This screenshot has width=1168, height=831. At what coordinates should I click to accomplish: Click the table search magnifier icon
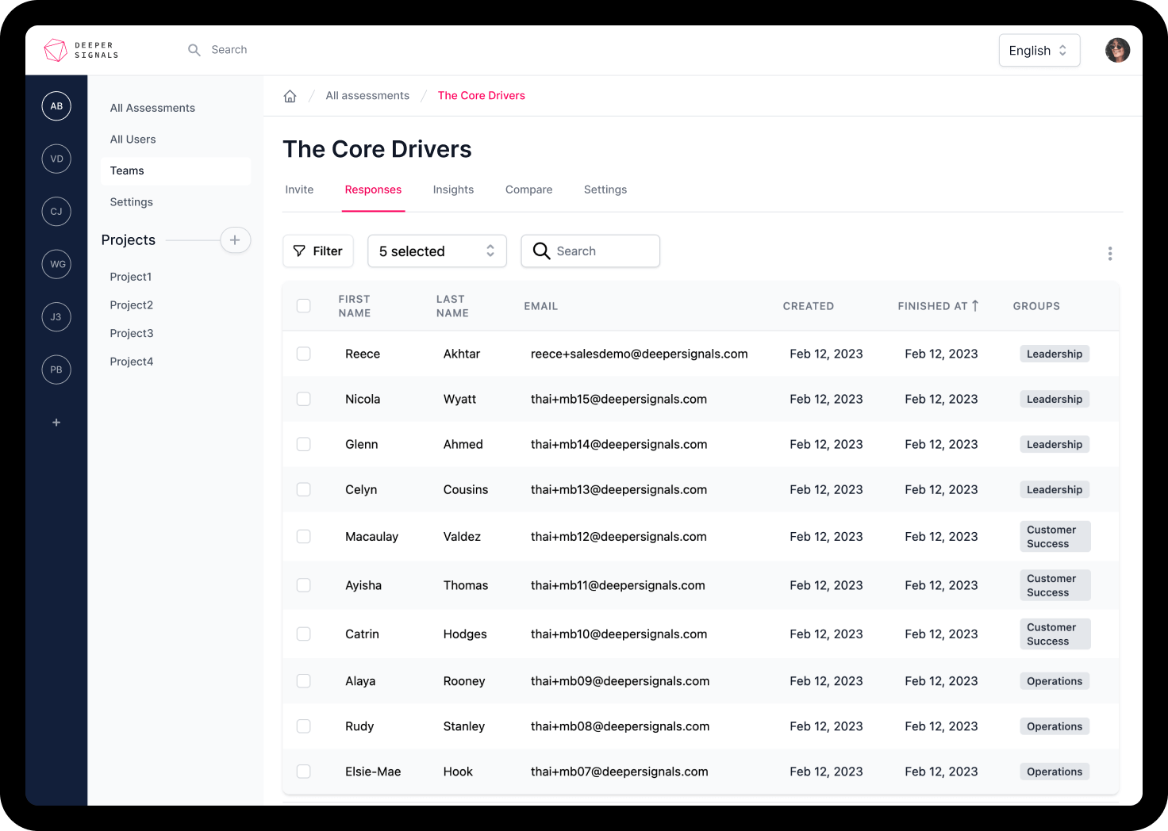541,251
